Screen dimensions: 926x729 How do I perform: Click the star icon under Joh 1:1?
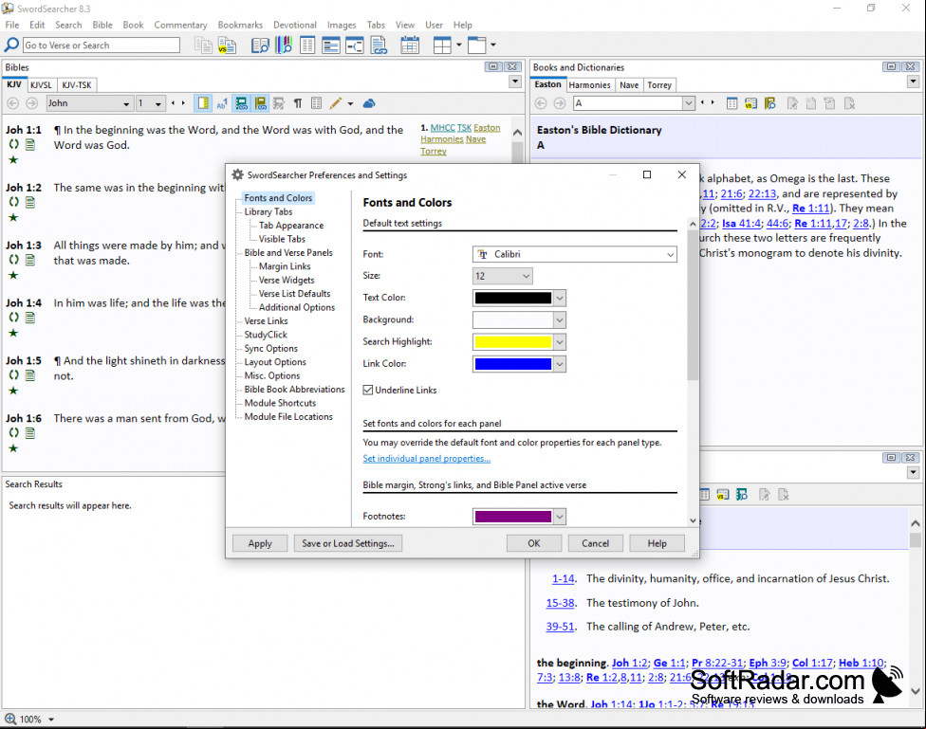click(13, 160)
